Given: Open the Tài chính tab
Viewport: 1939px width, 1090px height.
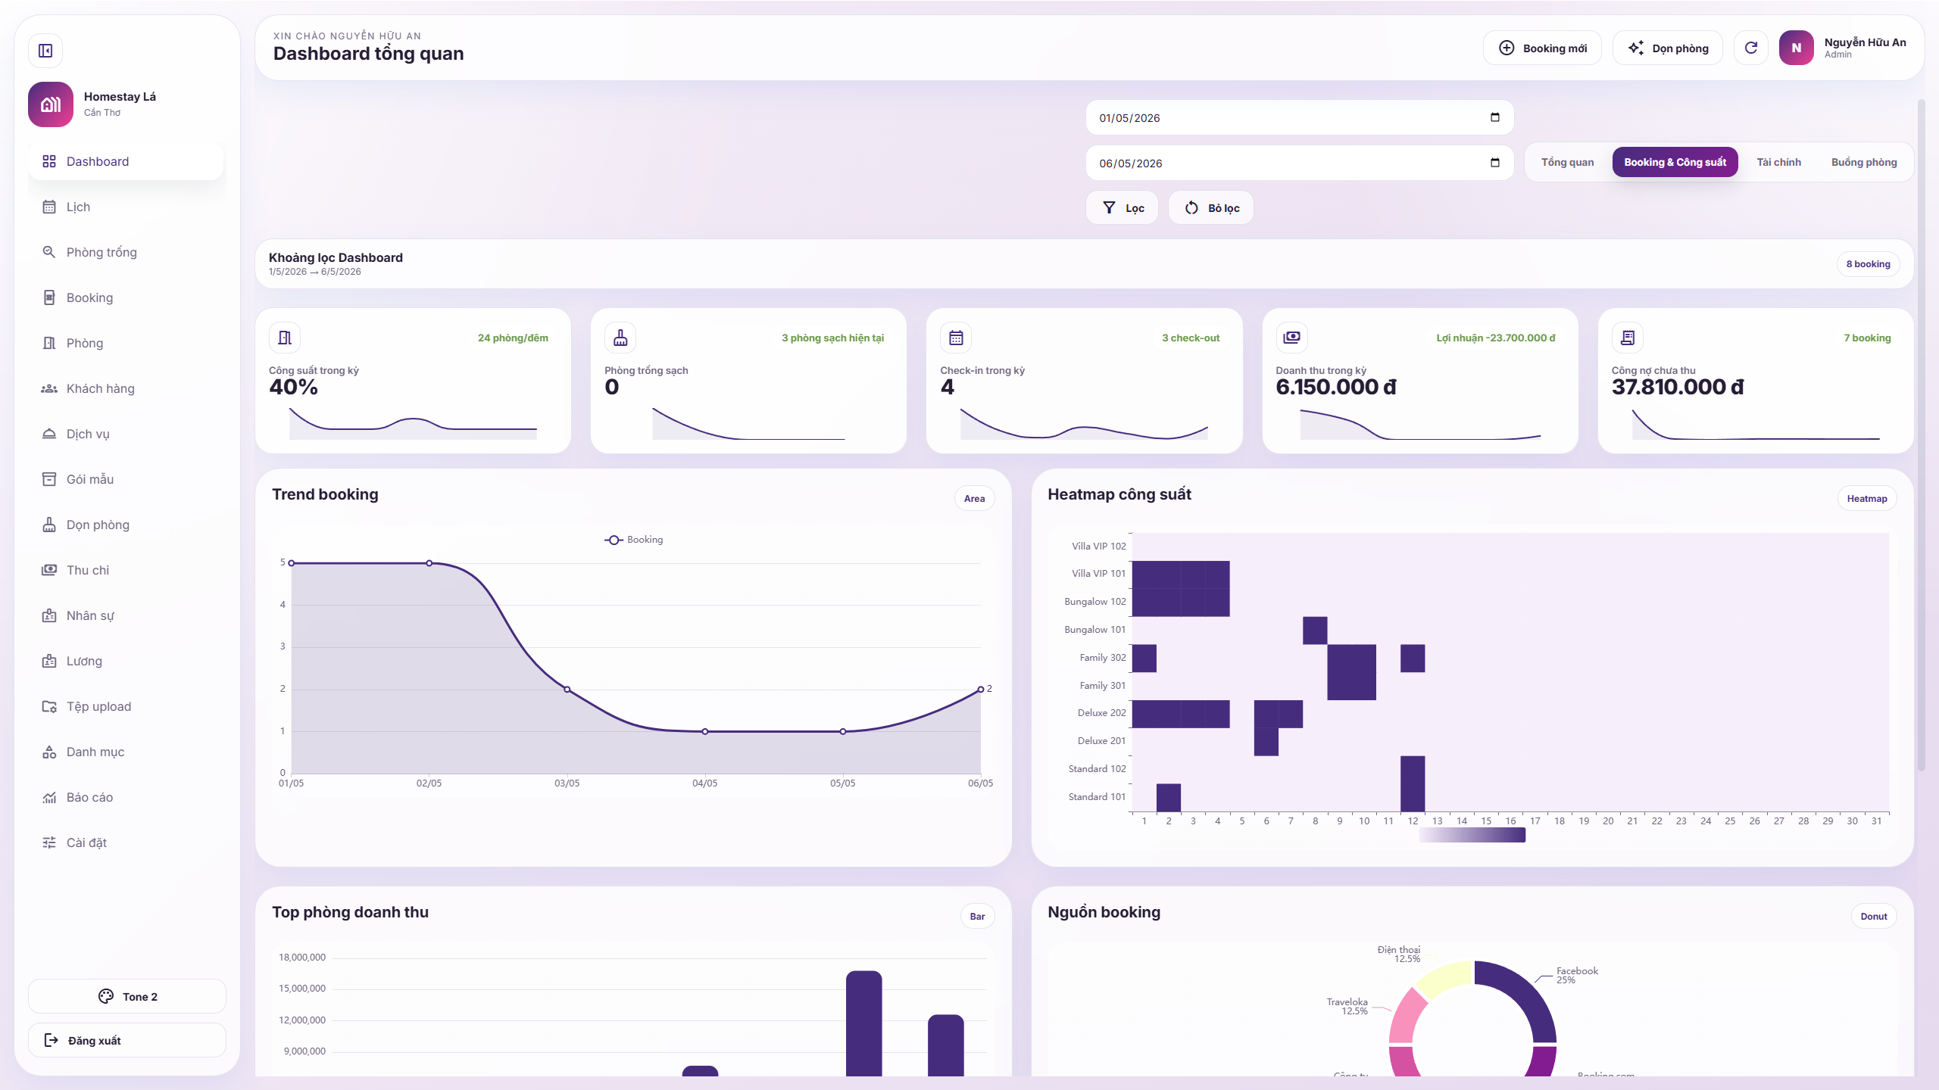Looking at the screenshot, I should pos(1779,162).
